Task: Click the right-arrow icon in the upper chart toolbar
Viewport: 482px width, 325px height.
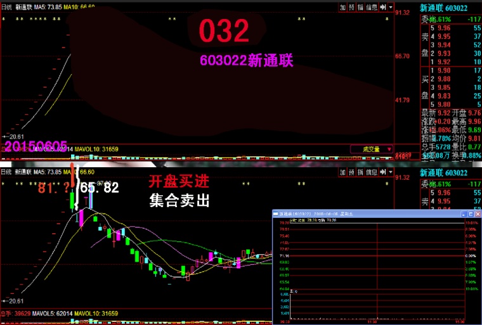Action: [x=382, y=7]
